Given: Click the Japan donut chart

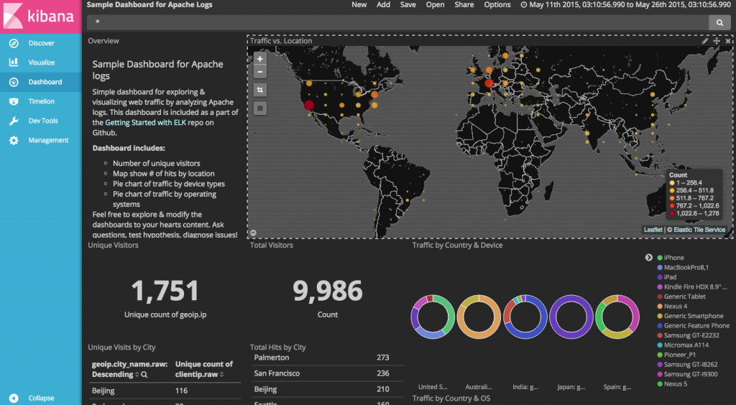Looking at the screenshot, I should tap(571, 317).
